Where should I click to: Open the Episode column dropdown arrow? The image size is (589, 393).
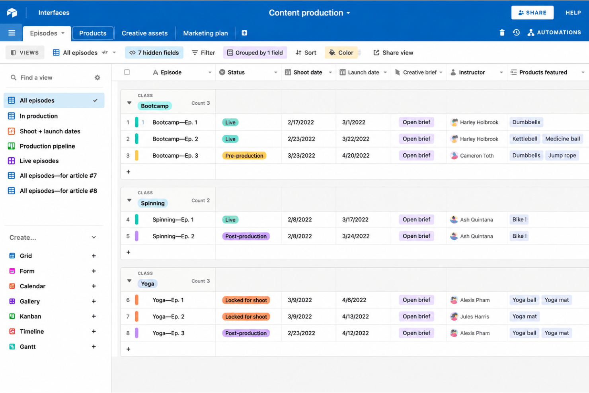210,72
